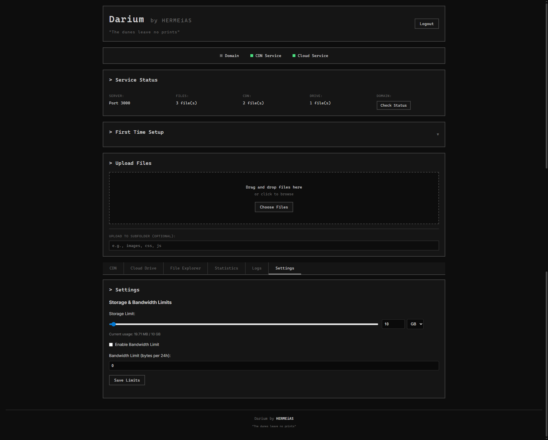Click Logout in the header
This screenshot has width=548, height=440.
pyautogui.click(x=426, y=24)
